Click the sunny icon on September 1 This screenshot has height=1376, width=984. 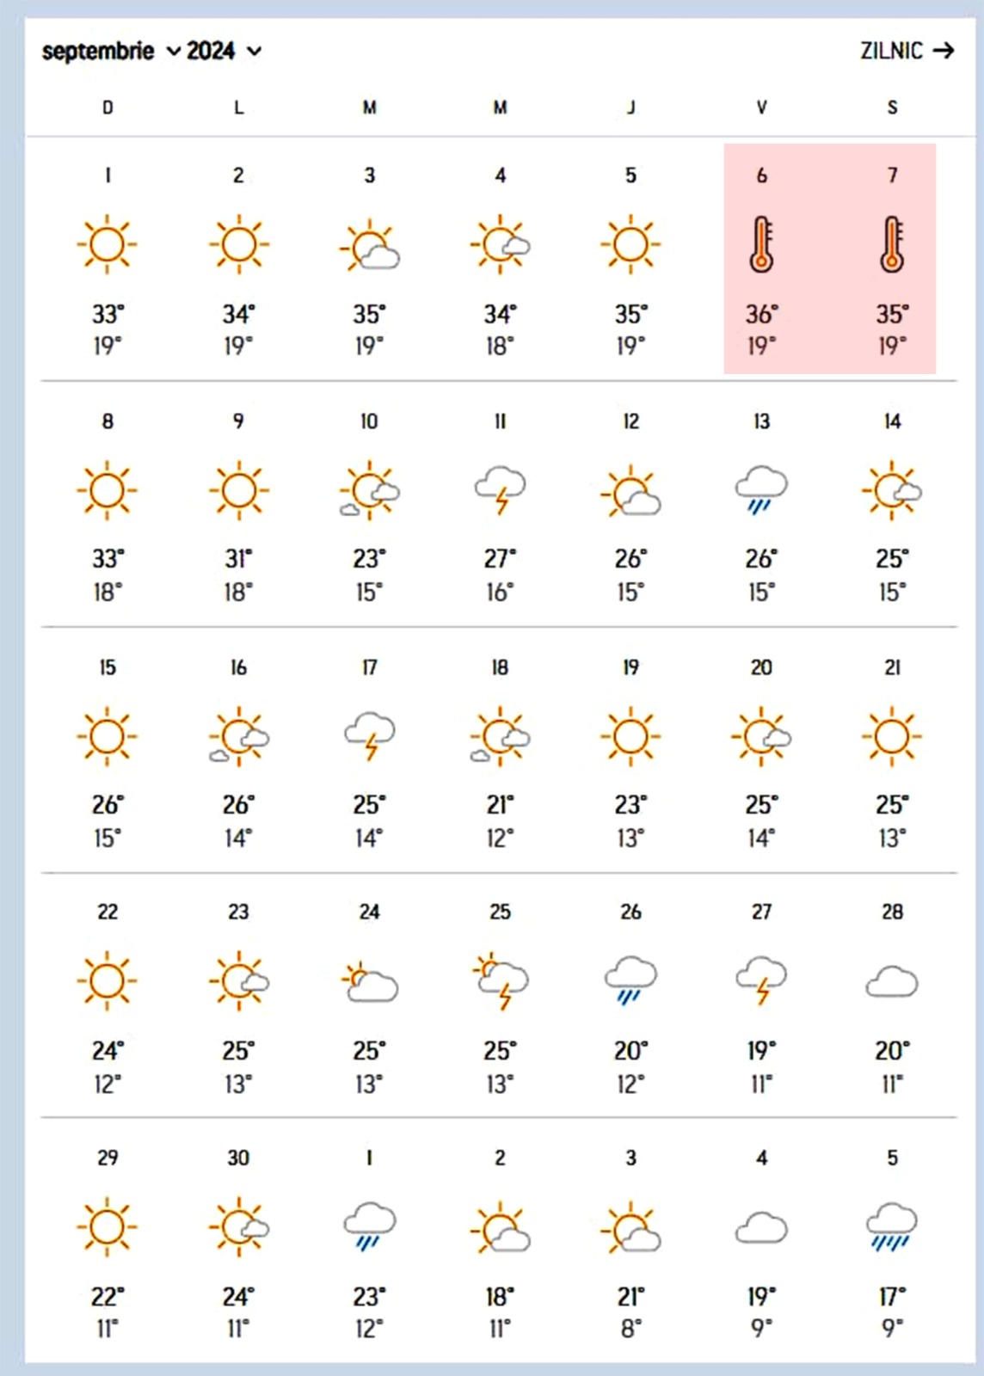point(107,244)
